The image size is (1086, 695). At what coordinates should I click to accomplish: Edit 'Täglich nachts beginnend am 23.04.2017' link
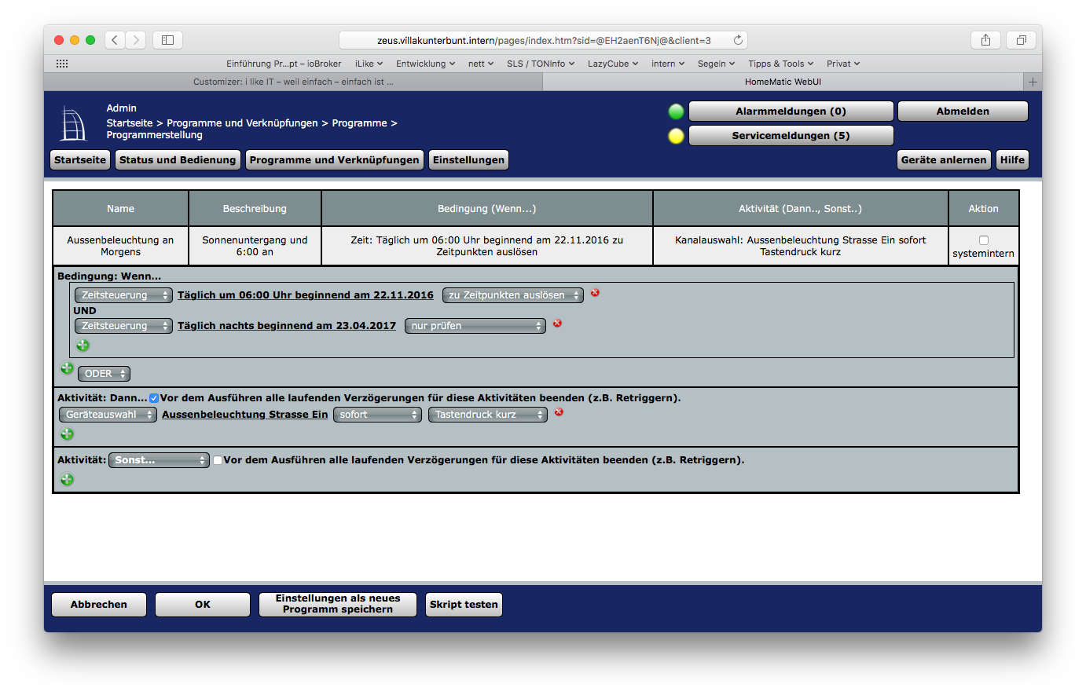287,326
